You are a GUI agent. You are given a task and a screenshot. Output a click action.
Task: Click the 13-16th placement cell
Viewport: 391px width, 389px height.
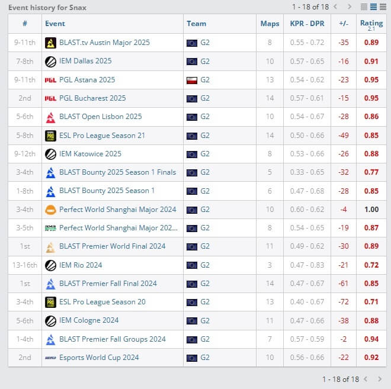coord(25,265)
